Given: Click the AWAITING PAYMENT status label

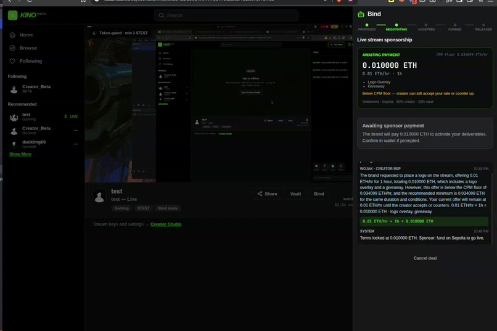Looking at the screenshot, I should pos(381,55).
